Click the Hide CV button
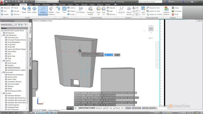 (104, 11)
